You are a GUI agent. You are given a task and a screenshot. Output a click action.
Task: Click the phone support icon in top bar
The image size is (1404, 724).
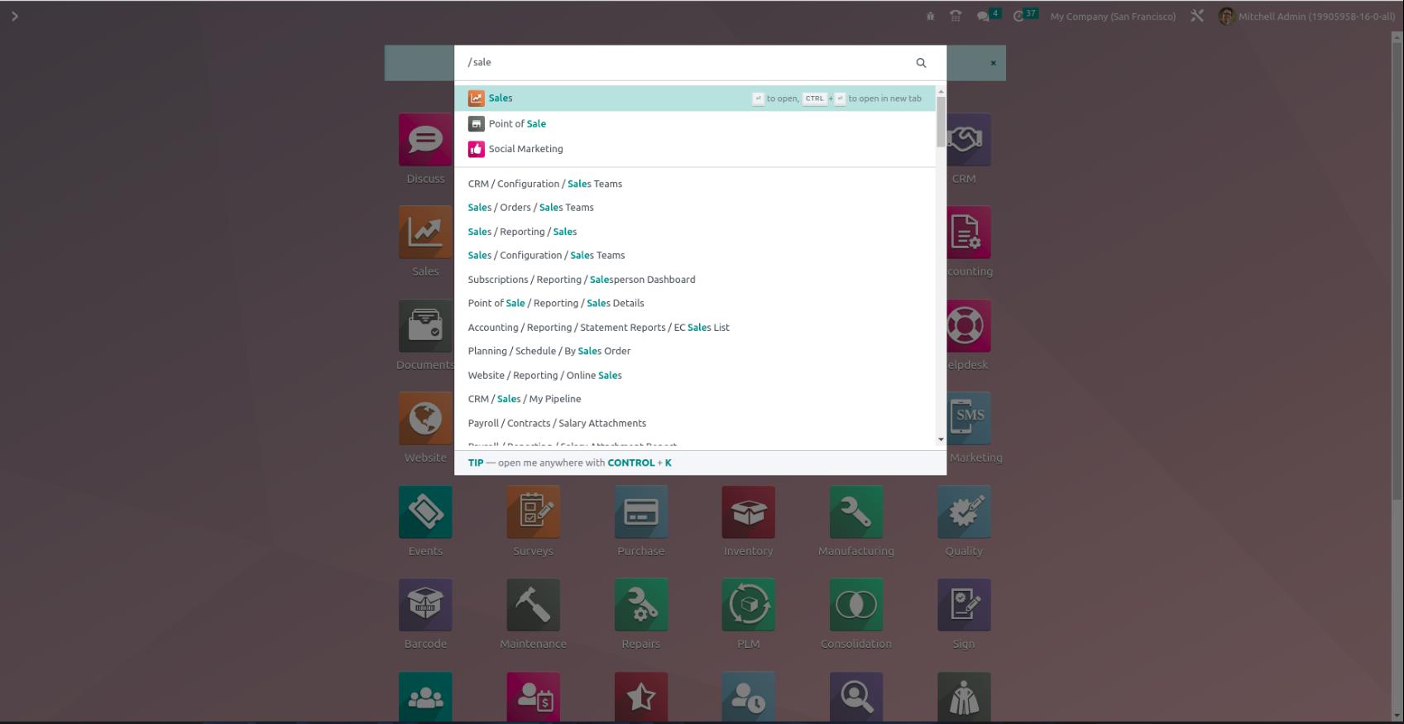[x=956, y=17]
